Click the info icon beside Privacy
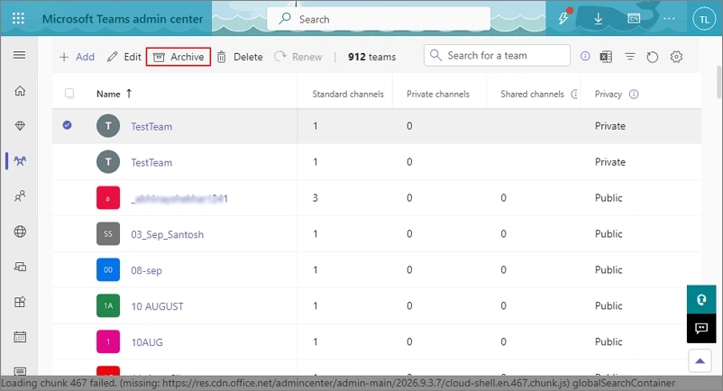 634,94
